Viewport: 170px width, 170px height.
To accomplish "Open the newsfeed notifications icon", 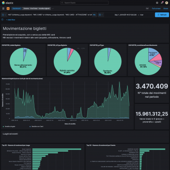I will click(162, 3).
